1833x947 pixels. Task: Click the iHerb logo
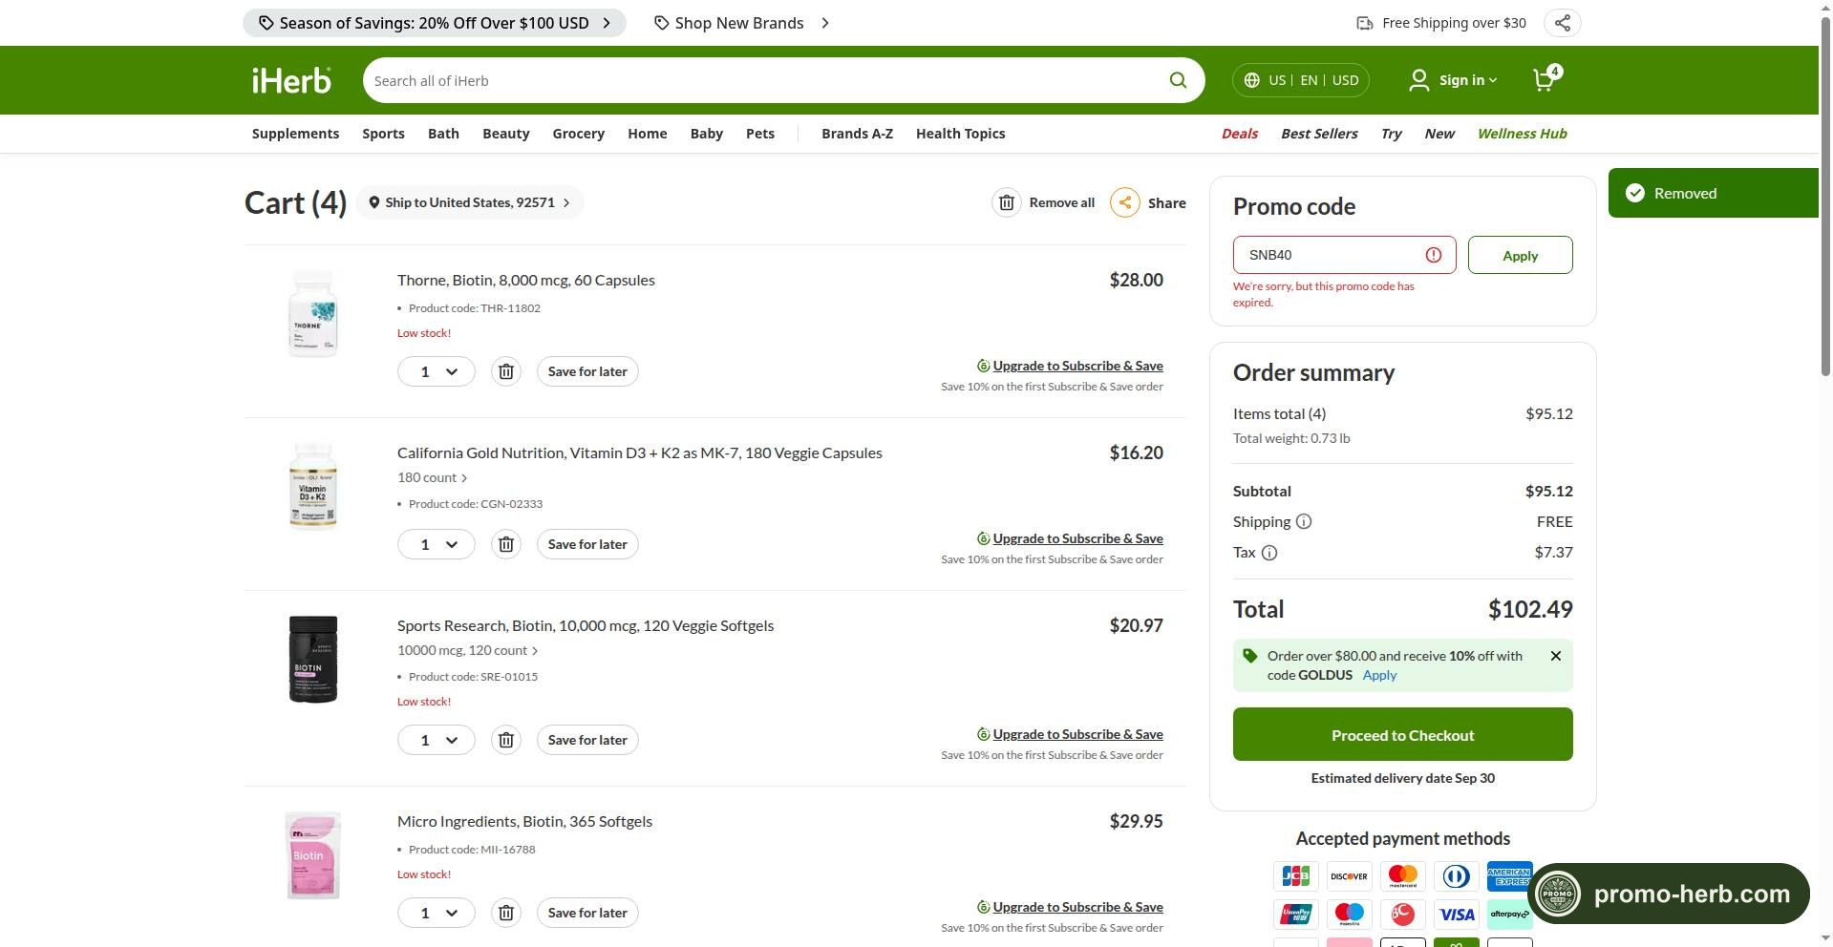(x=291, y=80)
